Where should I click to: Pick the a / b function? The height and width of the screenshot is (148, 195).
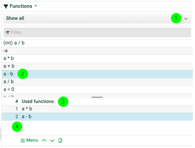[97, 82]
